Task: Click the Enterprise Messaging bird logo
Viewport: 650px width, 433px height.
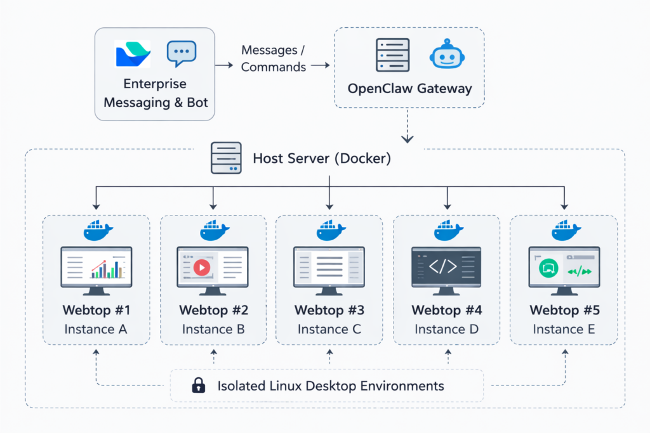Action: tap(133, 55)
